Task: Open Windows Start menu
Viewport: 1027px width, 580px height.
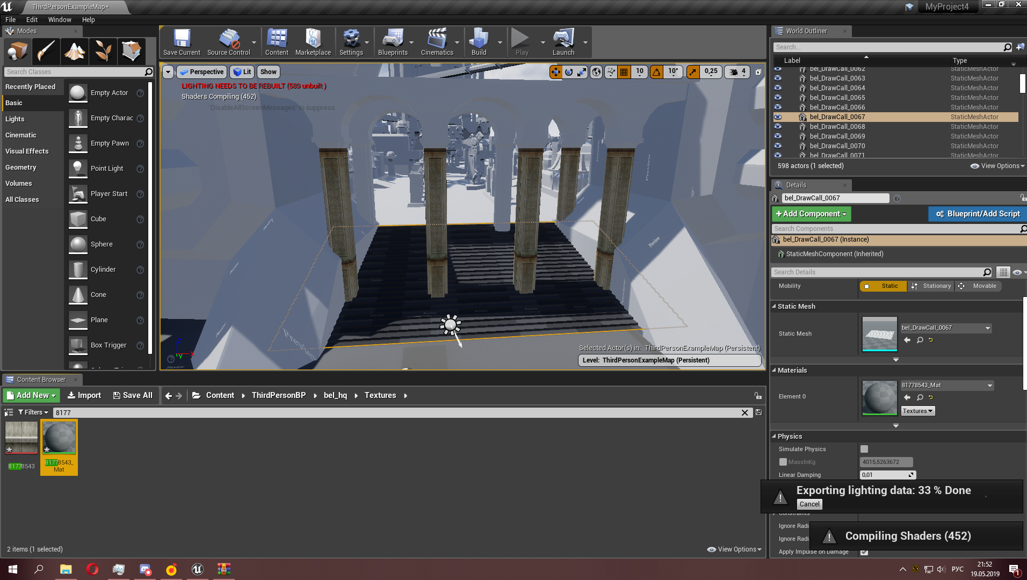Action: pyautogui.click(x=13, y=569)
